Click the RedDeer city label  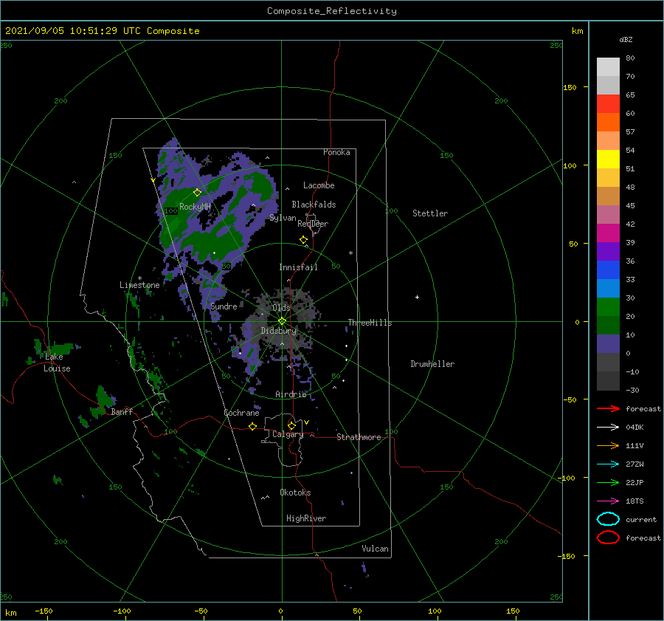point(313,224)
